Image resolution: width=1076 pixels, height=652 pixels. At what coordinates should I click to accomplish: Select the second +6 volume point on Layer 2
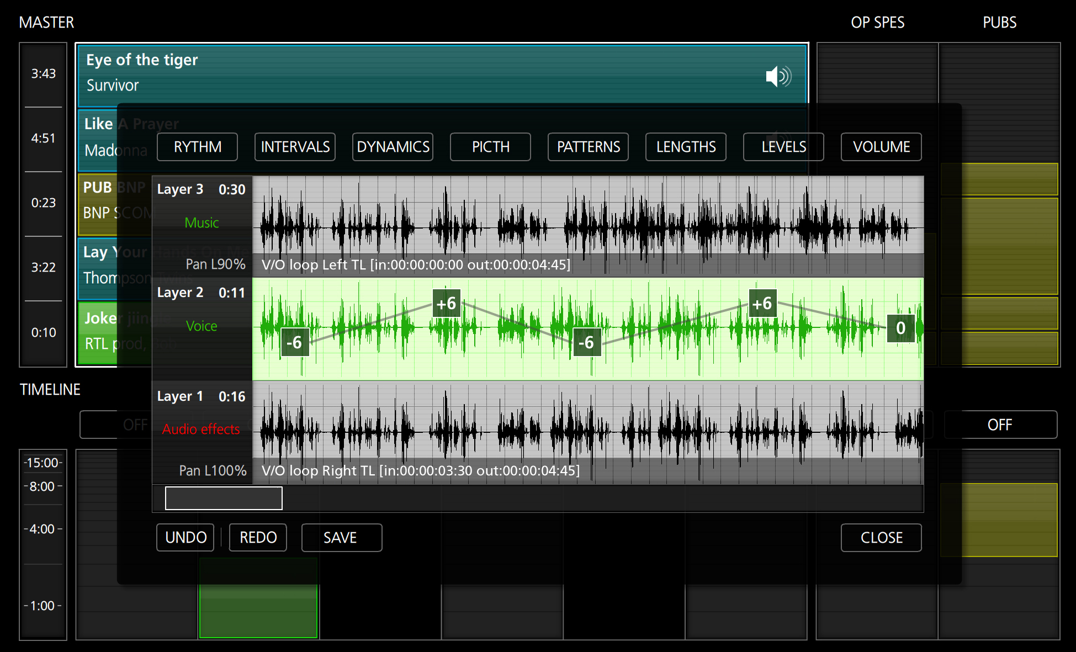point(762,303)
